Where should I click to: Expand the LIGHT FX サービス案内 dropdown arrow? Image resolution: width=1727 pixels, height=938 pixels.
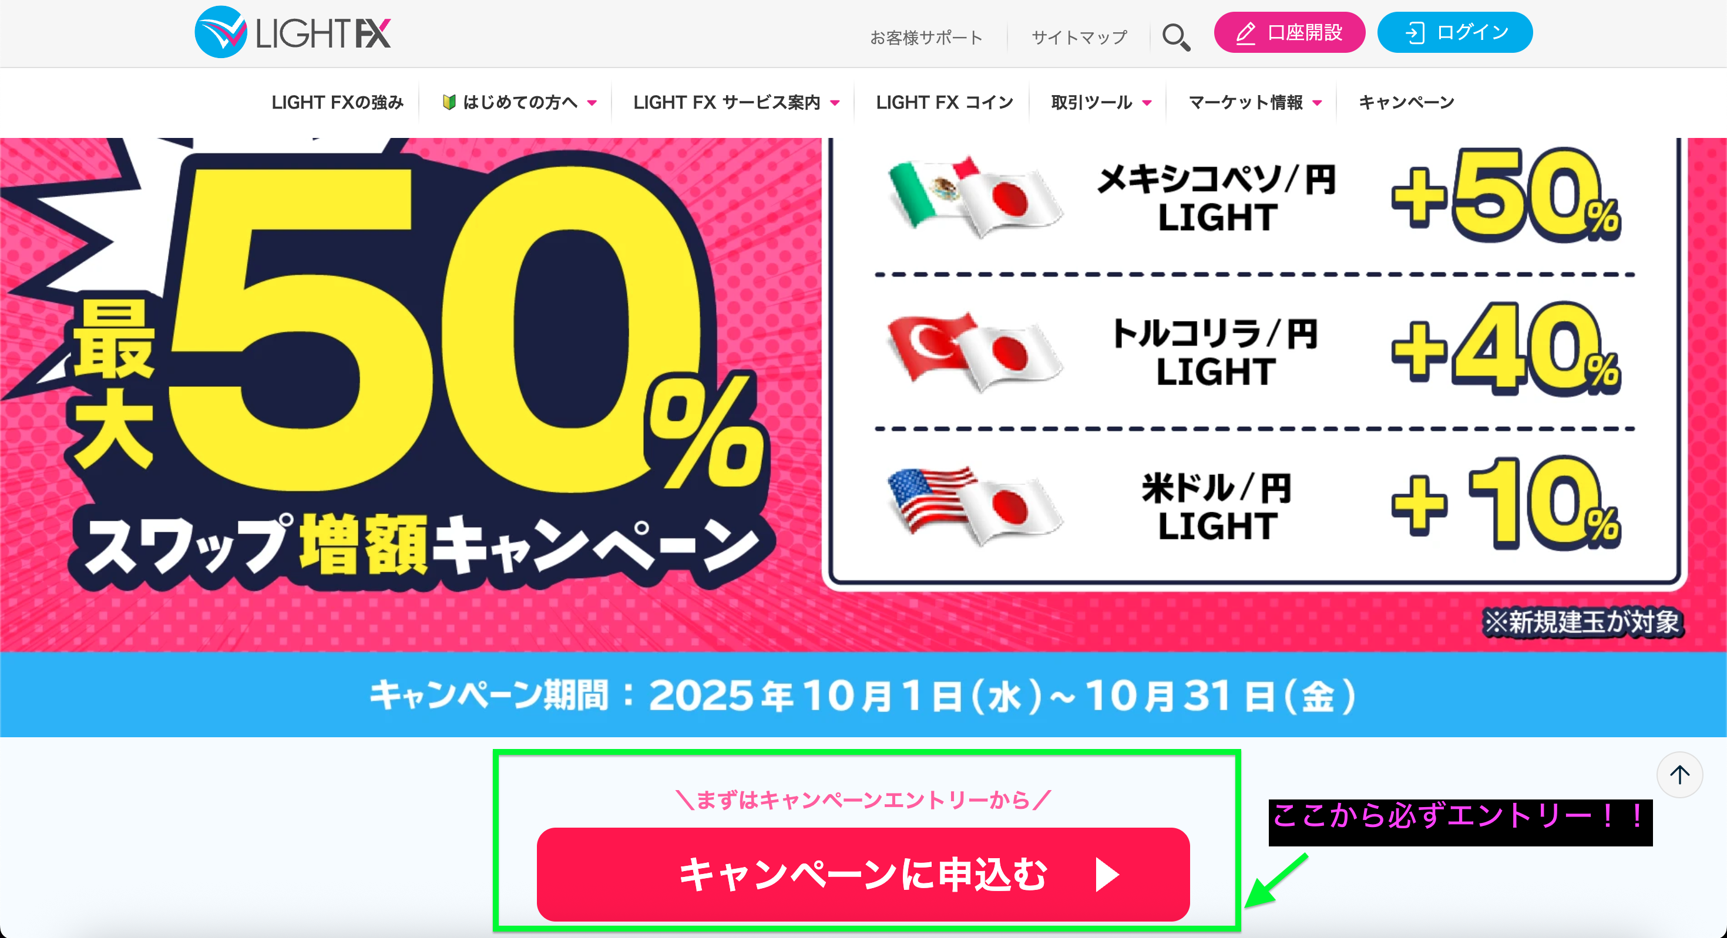pos(835,103)
